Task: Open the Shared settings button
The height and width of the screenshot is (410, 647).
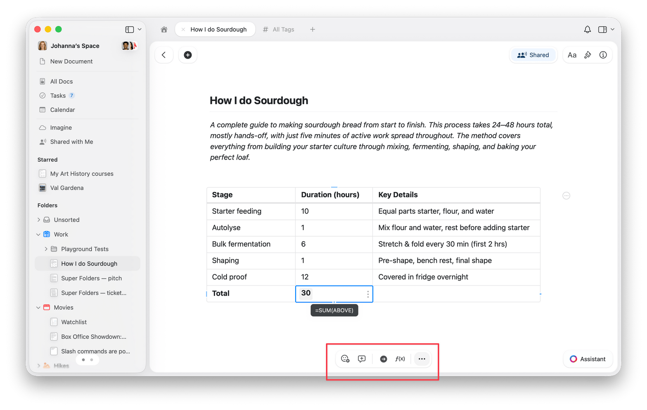Action: tap(533, 55)
